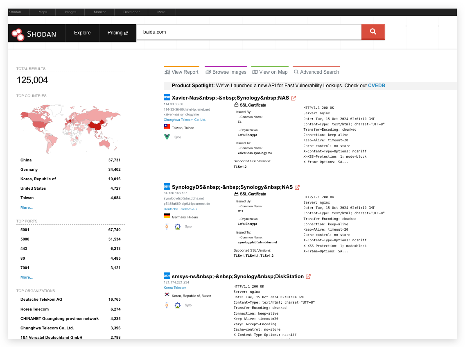Click the South Korea flag icon

(167, 295)
